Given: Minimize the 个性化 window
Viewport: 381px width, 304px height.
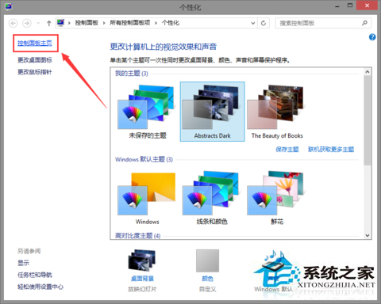Looking at the screenshot, I should pos(337,6).
